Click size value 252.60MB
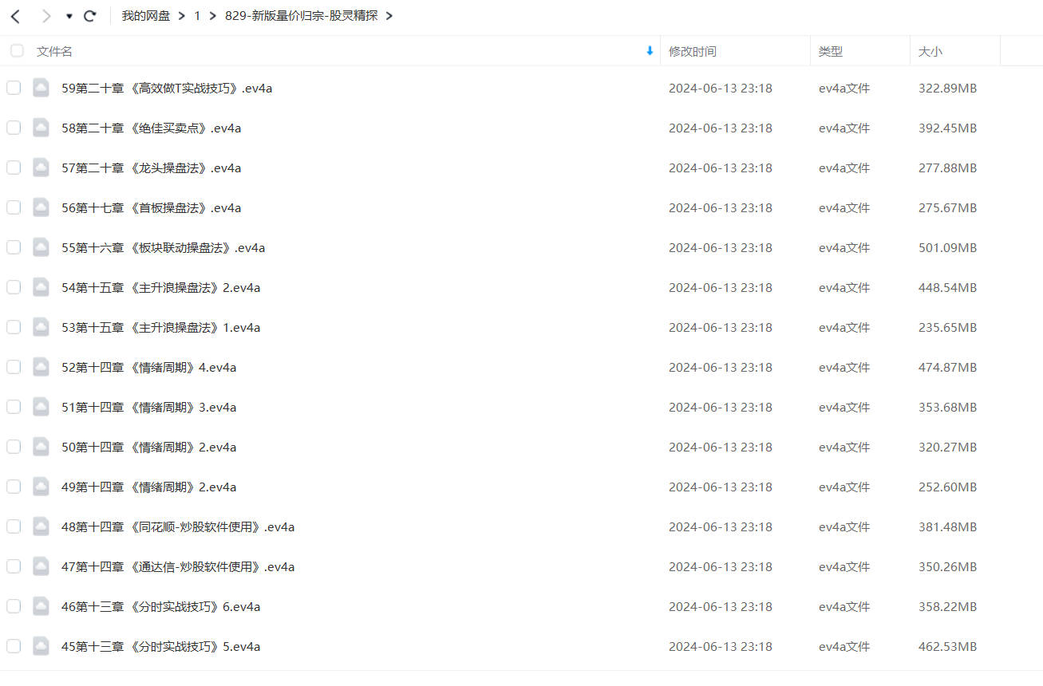 click(x=947, y=487)
